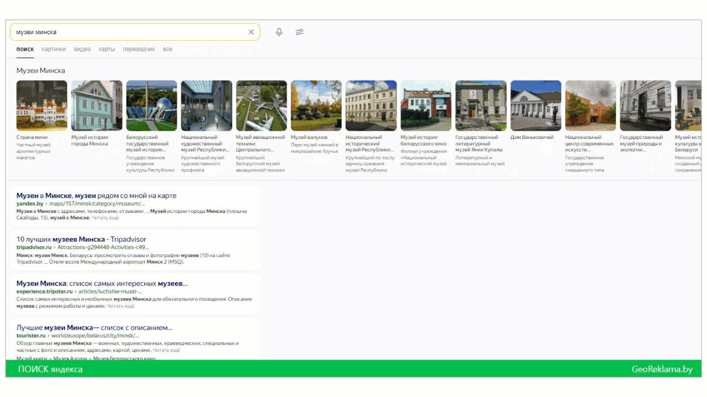Activate voice search microphone icon
Image resolution: width=707 pixels, height=397 pixels.
pos(279,32)
